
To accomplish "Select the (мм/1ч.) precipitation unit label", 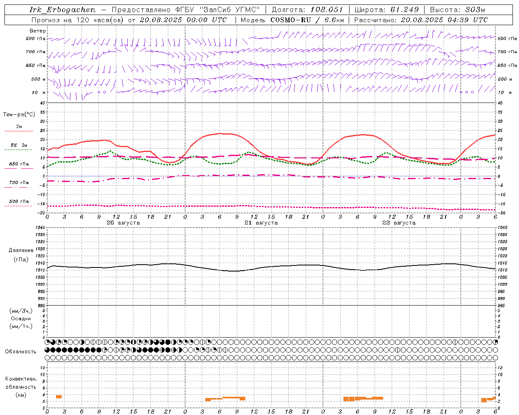I will [21, 326].
